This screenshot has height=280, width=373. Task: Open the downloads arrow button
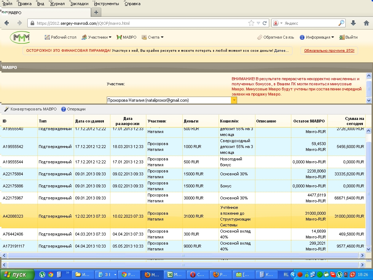point(353,23)
